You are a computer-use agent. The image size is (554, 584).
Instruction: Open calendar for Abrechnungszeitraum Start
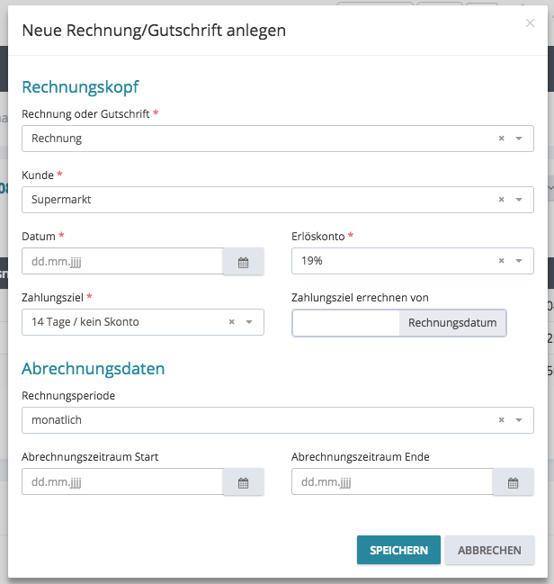243,482
